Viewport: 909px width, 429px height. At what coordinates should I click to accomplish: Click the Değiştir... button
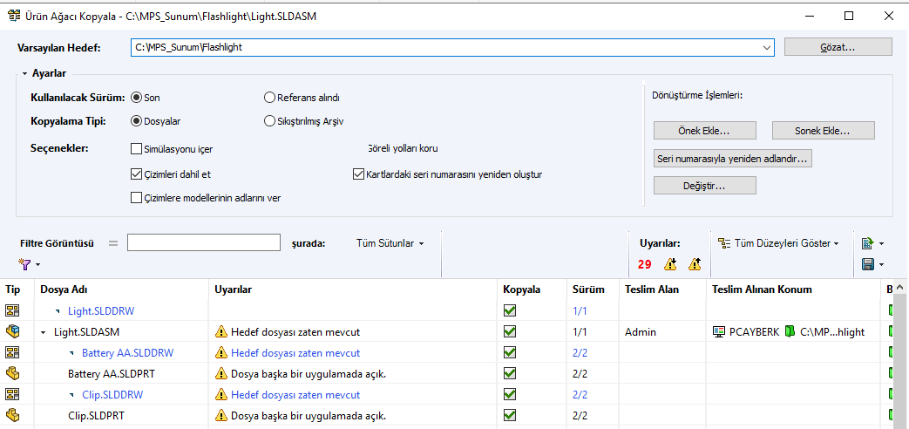(705, 186)
